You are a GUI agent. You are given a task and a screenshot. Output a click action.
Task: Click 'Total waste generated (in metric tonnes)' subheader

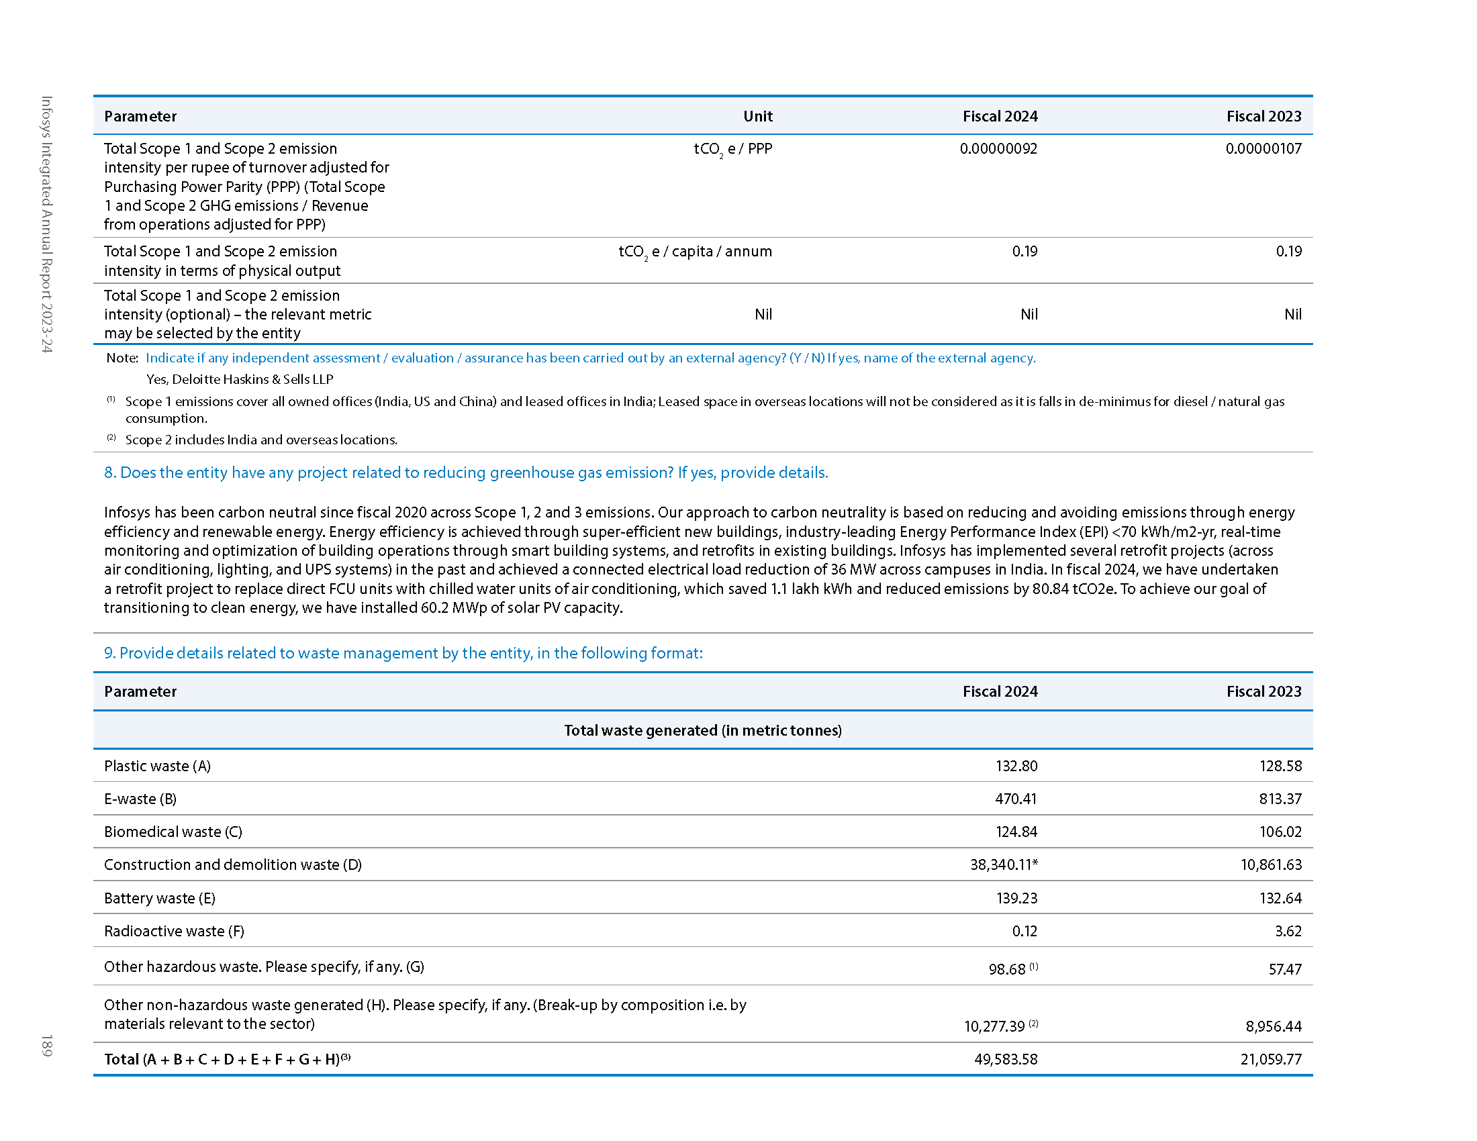click(703, 730)
